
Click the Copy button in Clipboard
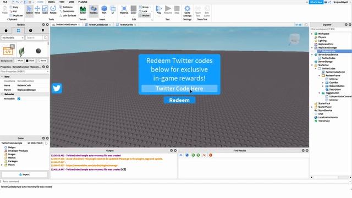(x=14, y=7)
